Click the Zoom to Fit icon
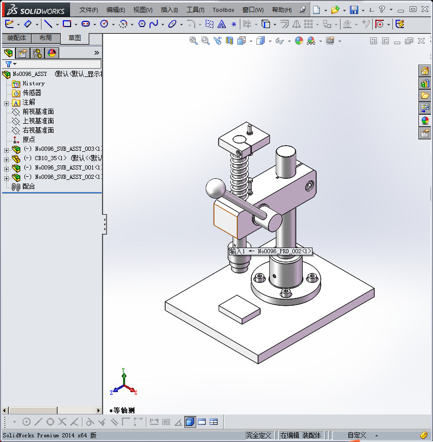This screenshot has height=442, width=433. pyautogui.click(x=194, y=41)
